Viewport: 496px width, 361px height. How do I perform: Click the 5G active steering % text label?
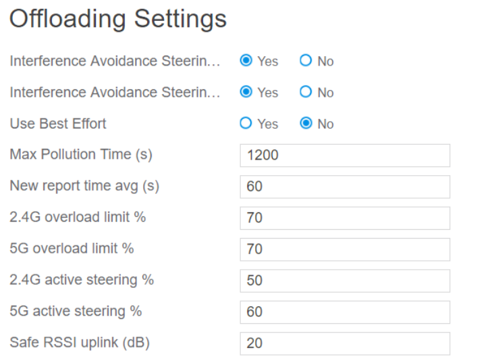pos(76,311)
